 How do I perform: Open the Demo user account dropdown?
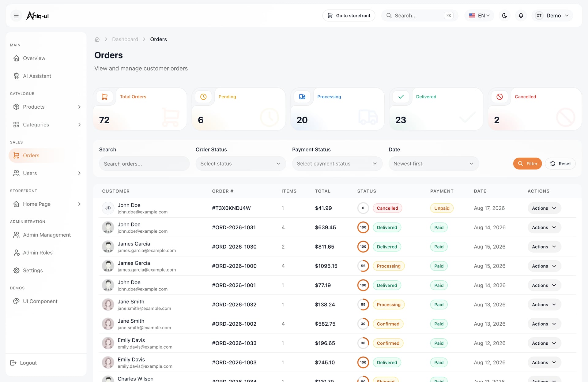552,16
